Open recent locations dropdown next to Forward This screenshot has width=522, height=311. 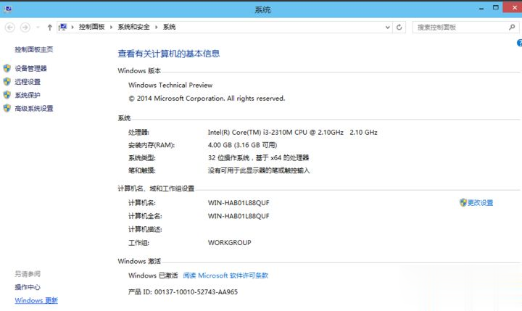(38, 28)
